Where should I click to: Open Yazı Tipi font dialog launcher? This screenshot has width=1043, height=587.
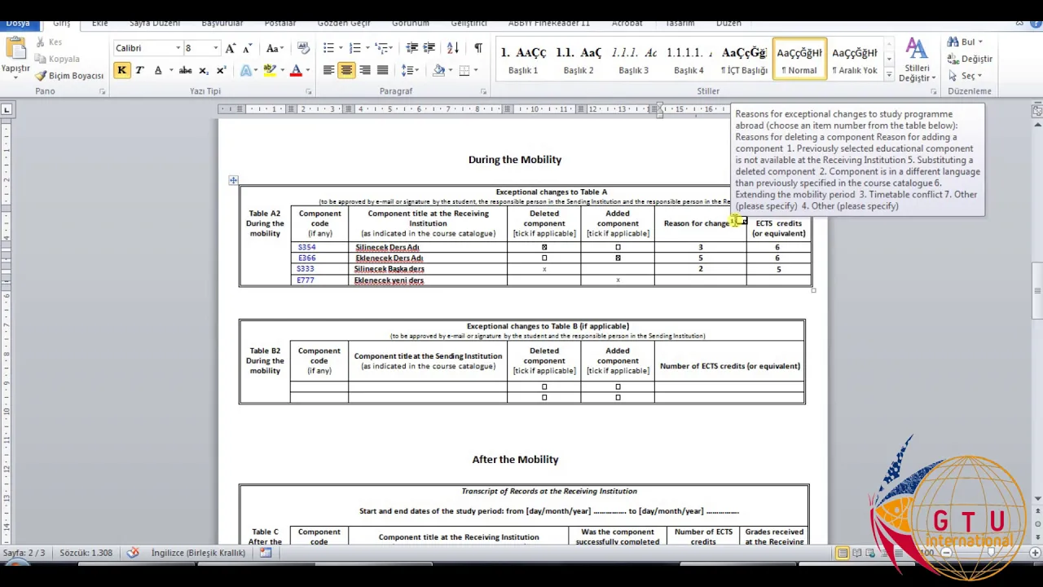point(308,92)
